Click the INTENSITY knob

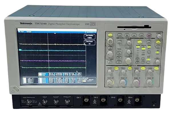click(x=159, y=36)
